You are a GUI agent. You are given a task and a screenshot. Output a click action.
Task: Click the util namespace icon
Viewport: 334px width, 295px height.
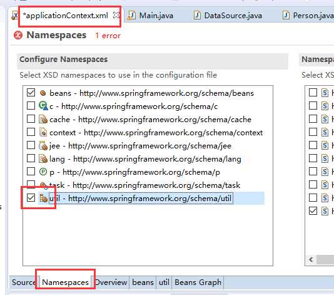43,198
